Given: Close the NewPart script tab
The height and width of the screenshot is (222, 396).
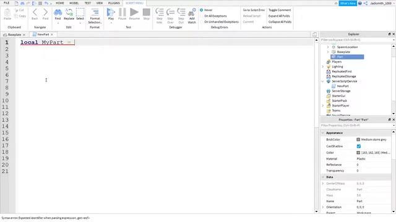Looking at the screenshot, I should 52,35.
